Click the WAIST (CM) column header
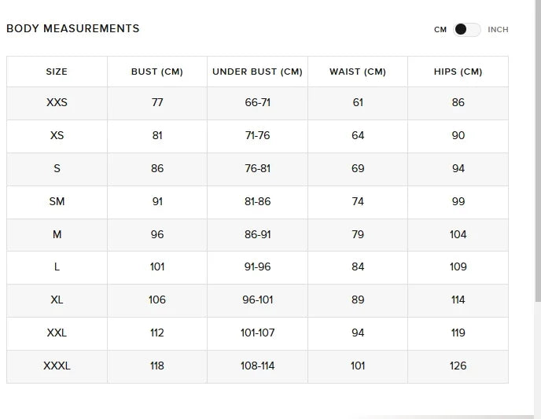Viewport: 541px width, 419px height. (x=358, y=72)
